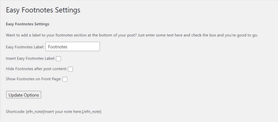This screenshot has height=122, width=278.
Task: Click 'you're good to go' in the description
Action: pyautogui.click(x=241, y=35)
